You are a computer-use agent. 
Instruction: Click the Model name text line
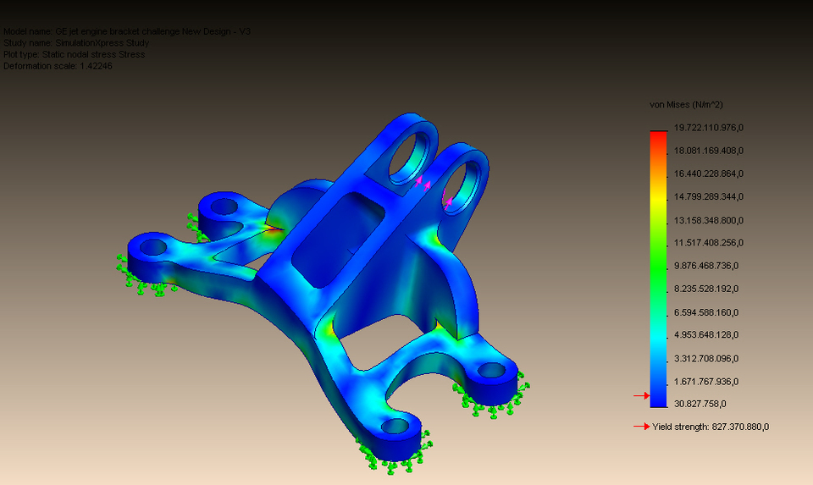coord(127,31)
